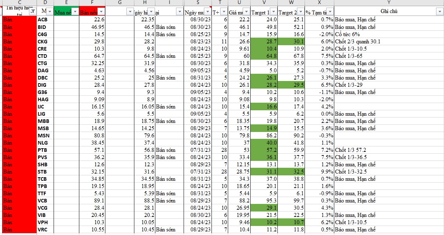This screenshot has height=235, width=444.
Task: Select column G by its header letter
Action: 120,3
